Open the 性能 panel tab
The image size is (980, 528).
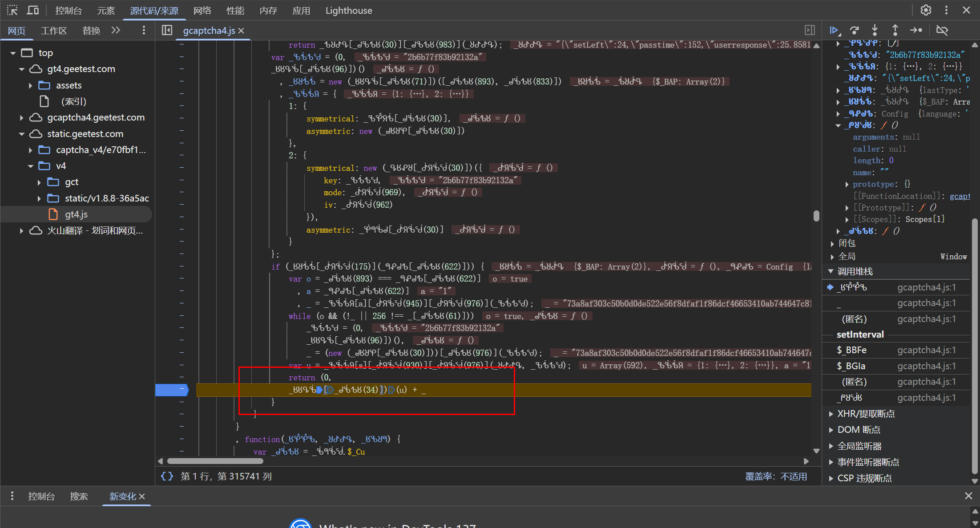coord(235,11)
